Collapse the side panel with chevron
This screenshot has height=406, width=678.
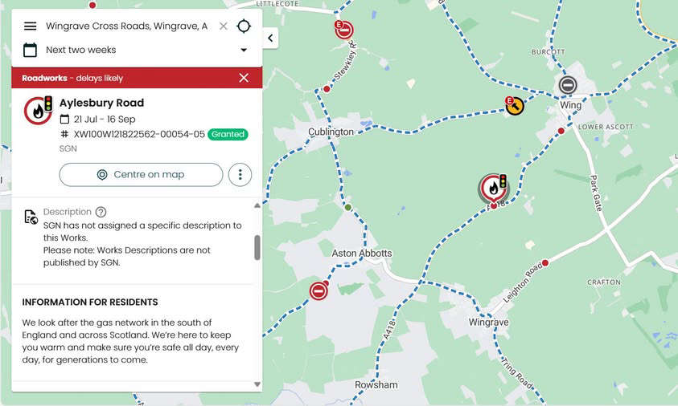270,38
